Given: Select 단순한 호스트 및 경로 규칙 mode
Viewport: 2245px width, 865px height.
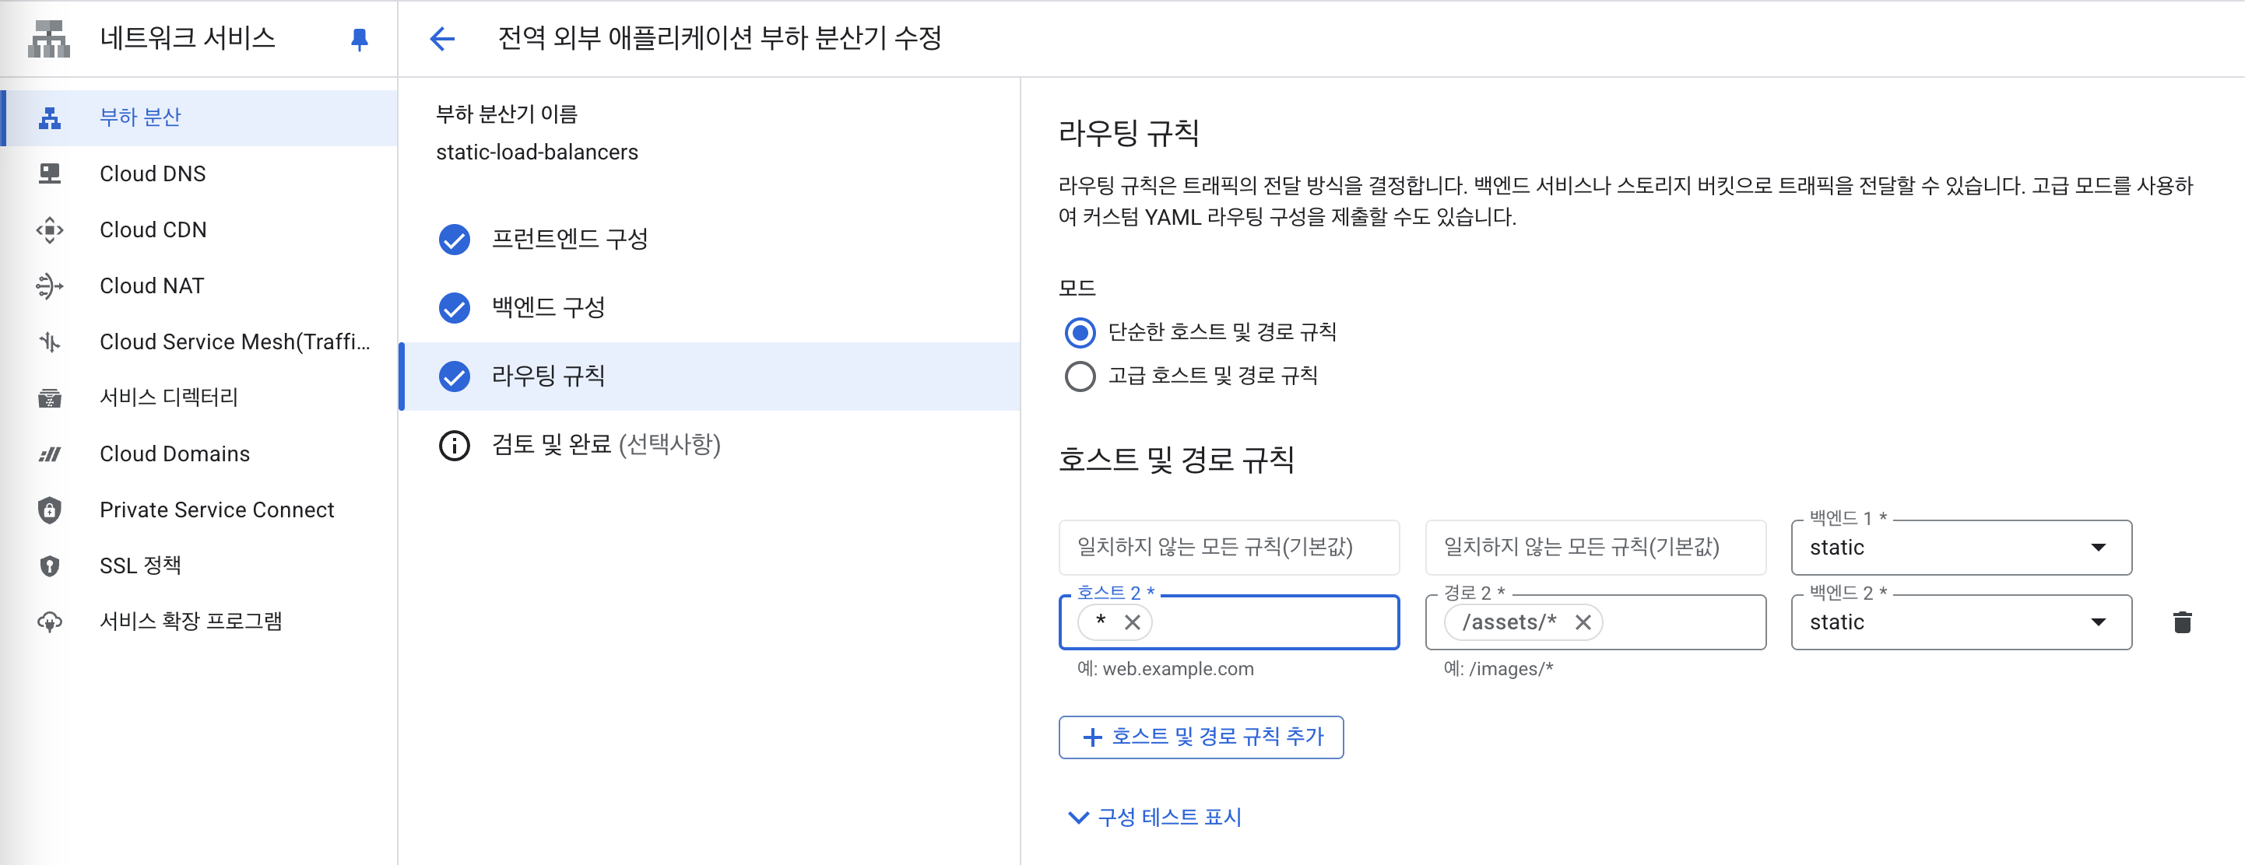Looking at the screenshot, I should pos(1080,332).
